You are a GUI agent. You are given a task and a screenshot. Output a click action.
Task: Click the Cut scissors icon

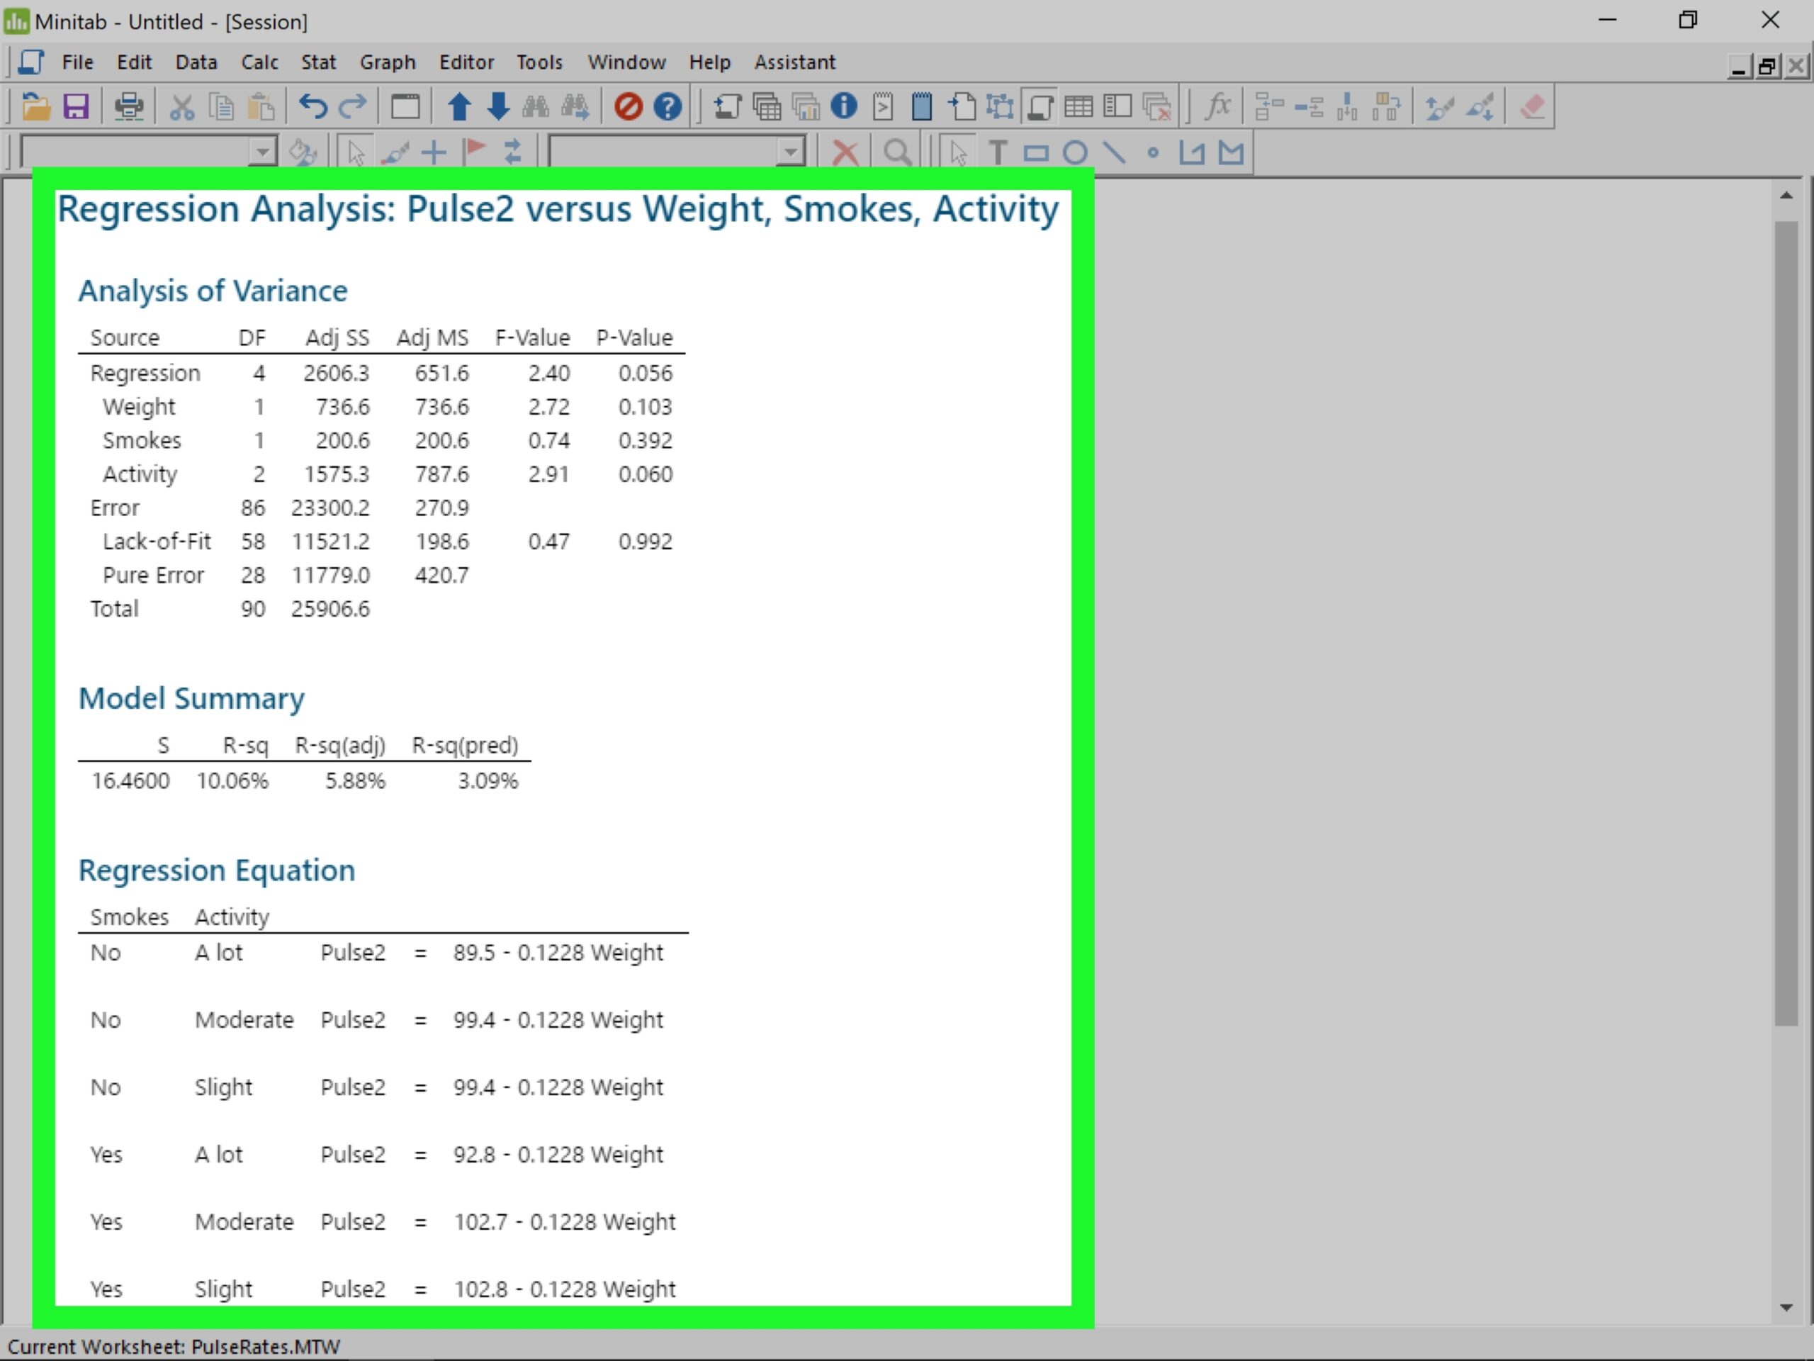pyautogui.click(x=182, y=106)
